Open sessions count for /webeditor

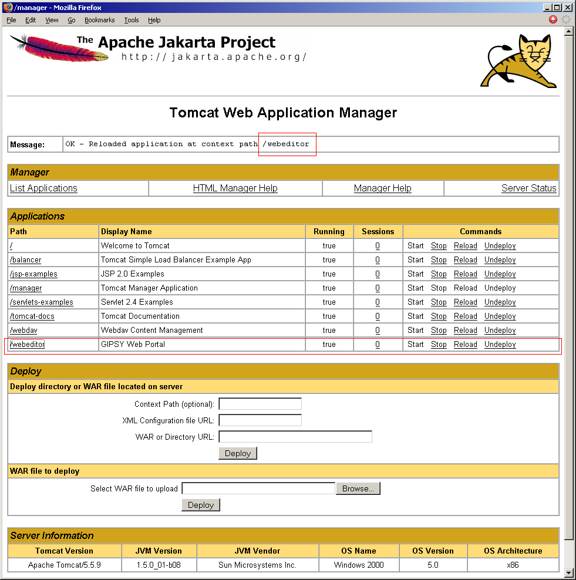(378, 344)
